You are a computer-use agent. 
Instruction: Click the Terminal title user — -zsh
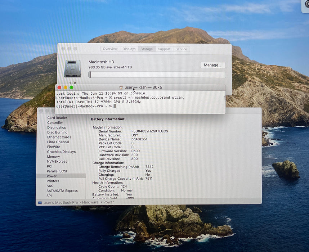pyautogui.click(x=135, y=87)
